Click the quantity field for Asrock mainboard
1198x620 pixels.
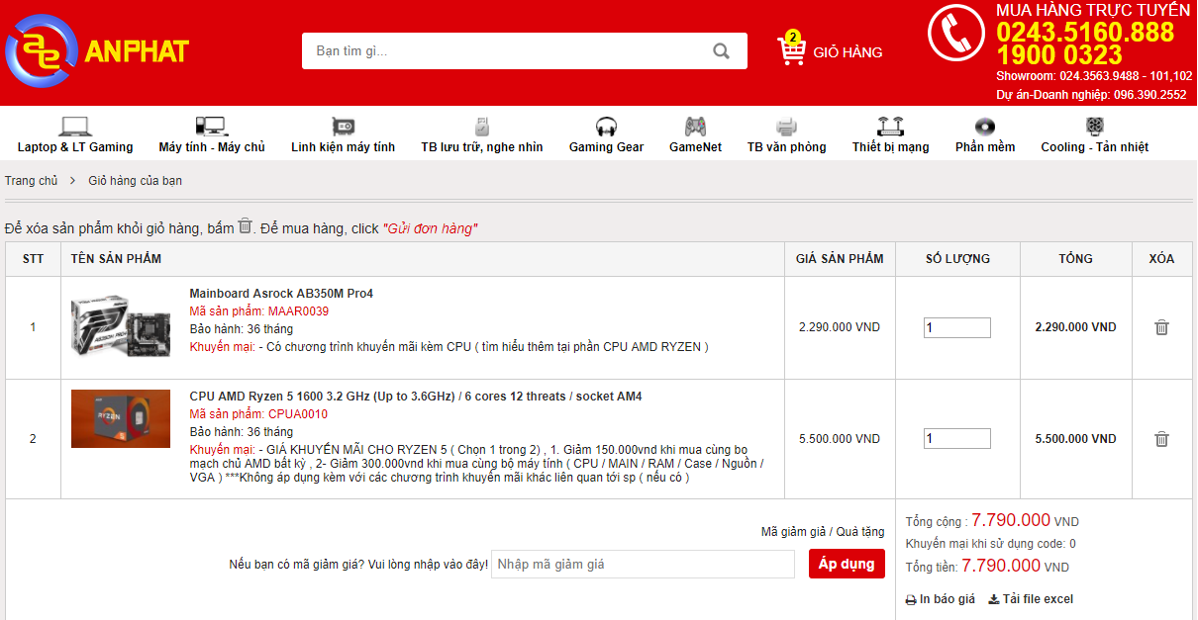point(957,327)
